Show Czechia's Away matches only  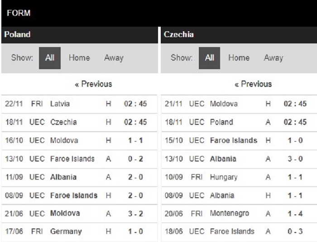tap(274, 58)
